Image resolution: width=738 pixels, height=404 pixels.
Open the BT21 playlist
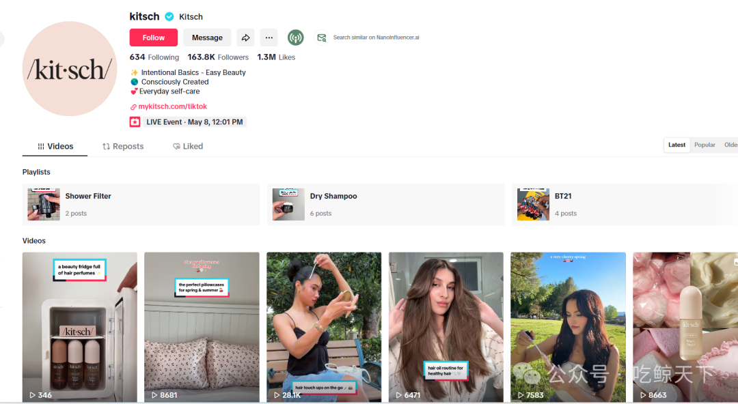point(625,205)
